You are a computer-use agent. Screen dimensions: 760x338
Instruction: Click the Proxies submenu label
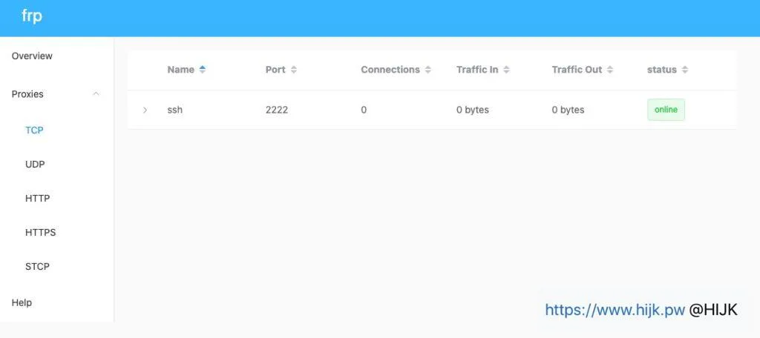(27, 94)
